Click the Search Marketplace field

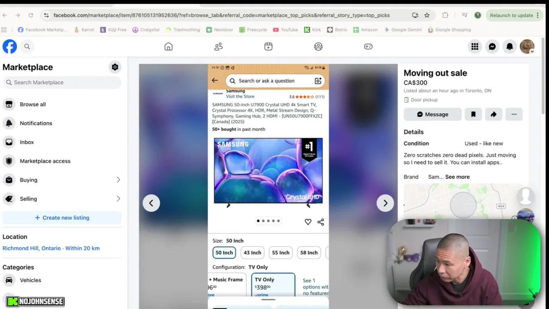click(62, 82)
